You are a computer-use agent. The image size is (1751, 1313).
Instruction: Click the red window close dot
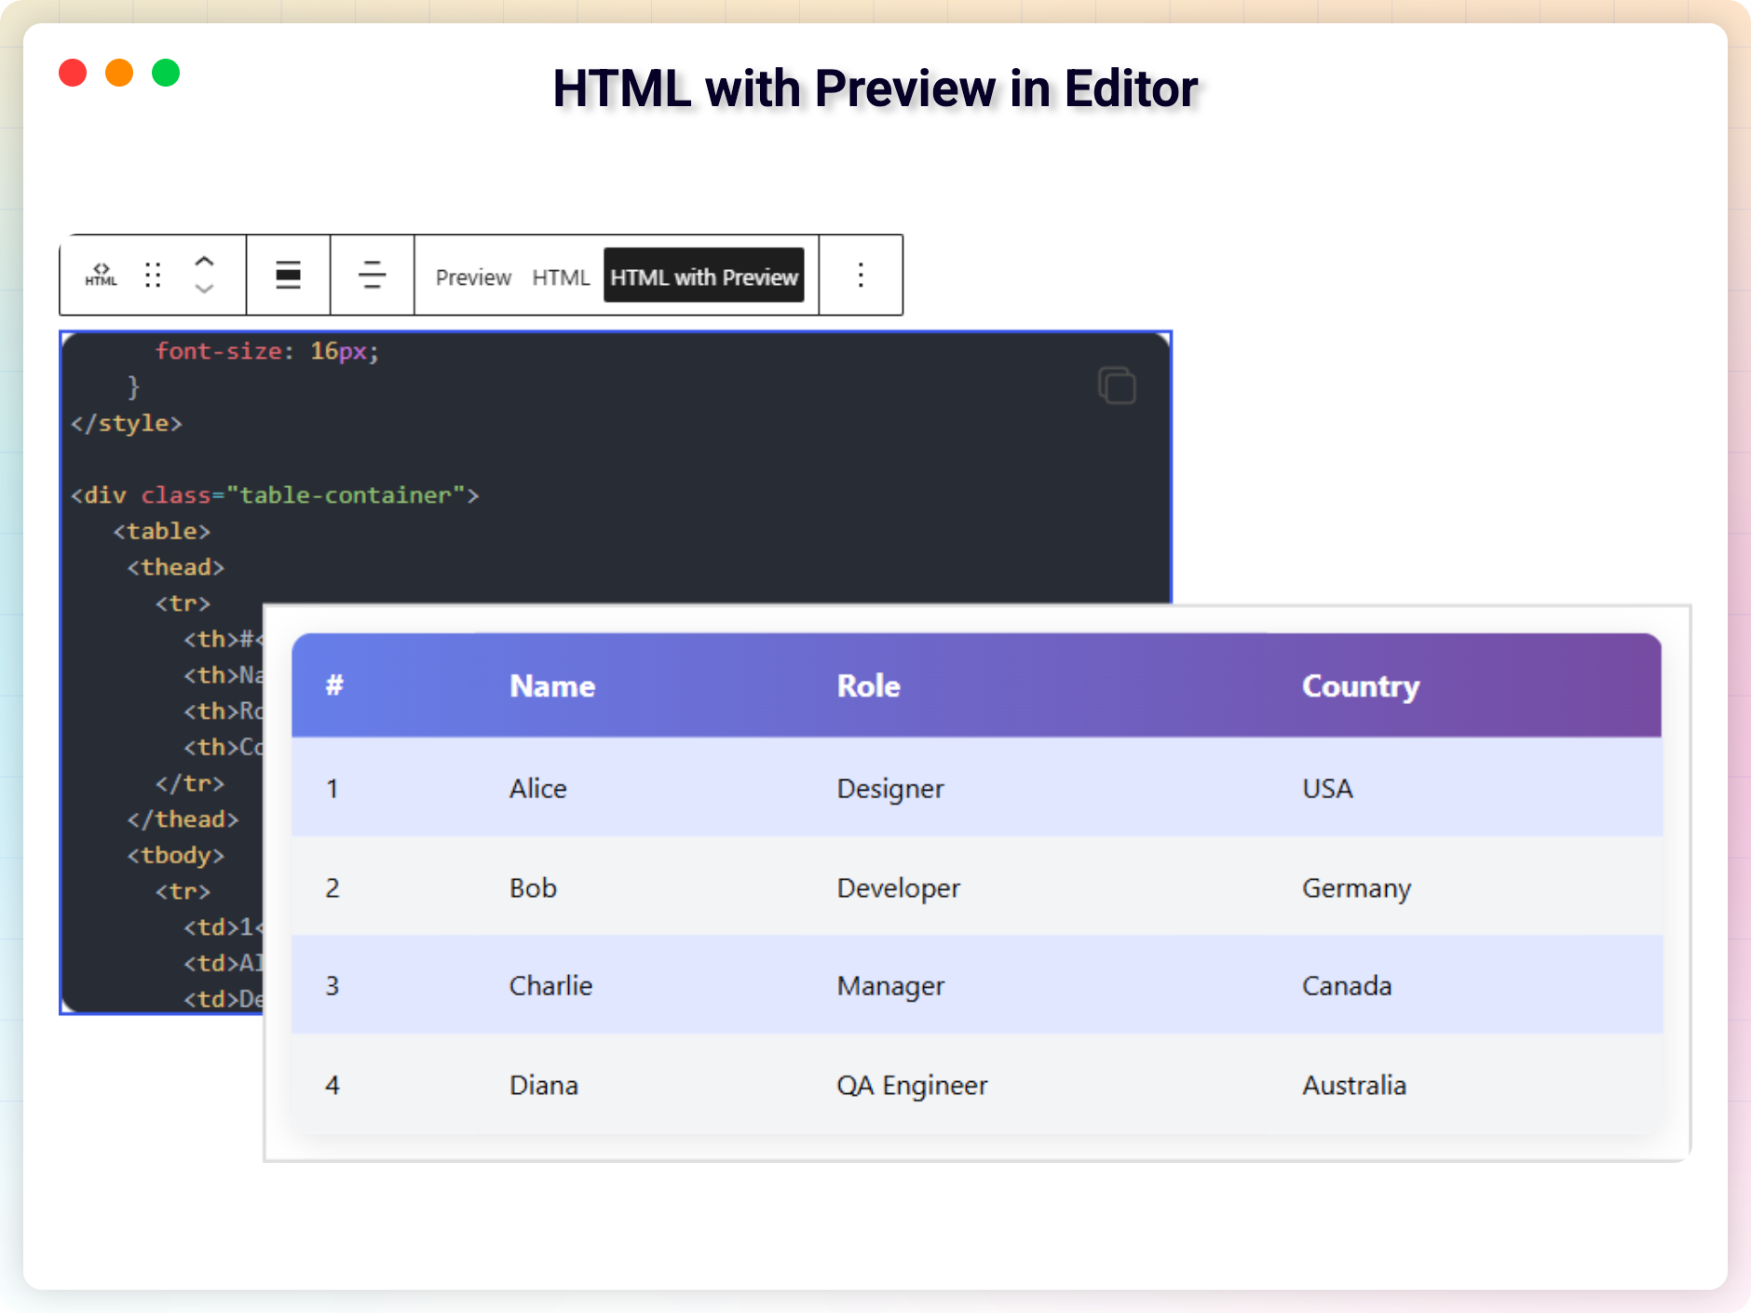click(73, 73)
